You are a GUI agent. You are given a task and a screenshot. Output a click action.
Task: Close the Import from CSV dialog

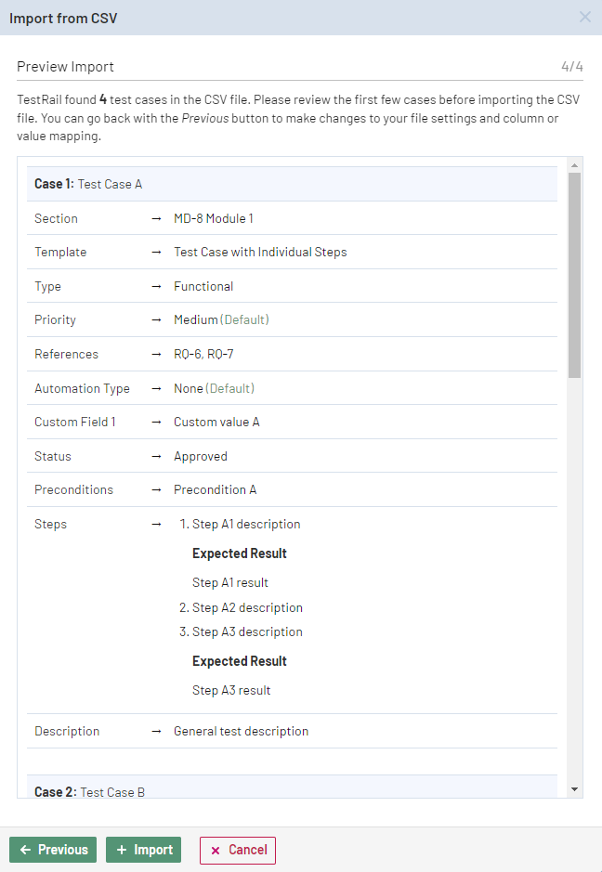[584, 17]
